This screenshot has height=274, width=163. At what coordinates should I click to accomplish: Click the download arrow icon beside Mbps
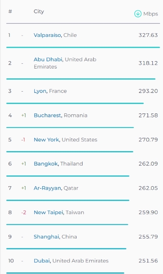pyautogui.click(x=138, y=14)
